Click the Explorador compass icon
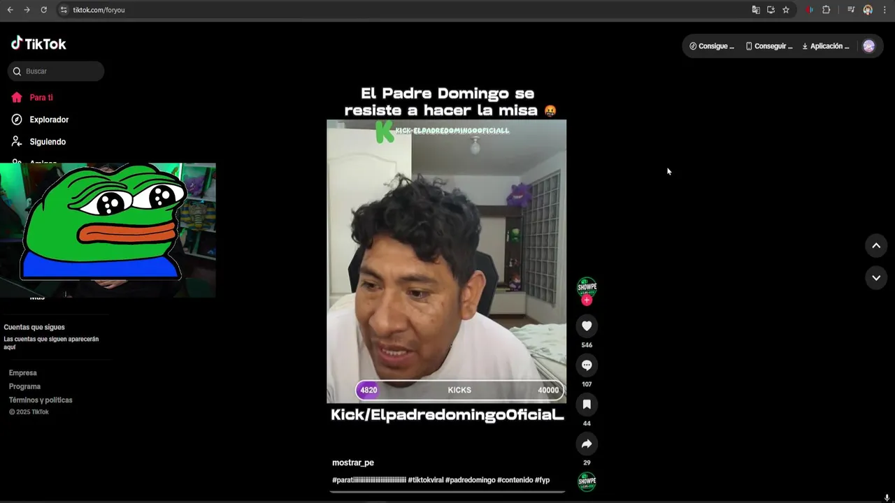The height and width of the screenshot is (503, 895). click(17, 119)
